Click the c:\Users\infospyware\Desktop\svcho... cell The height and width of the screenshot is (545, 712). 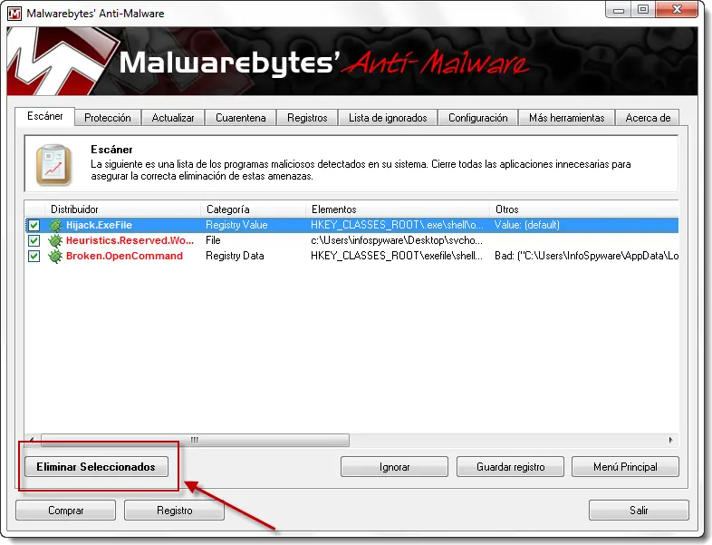(397, 240)
